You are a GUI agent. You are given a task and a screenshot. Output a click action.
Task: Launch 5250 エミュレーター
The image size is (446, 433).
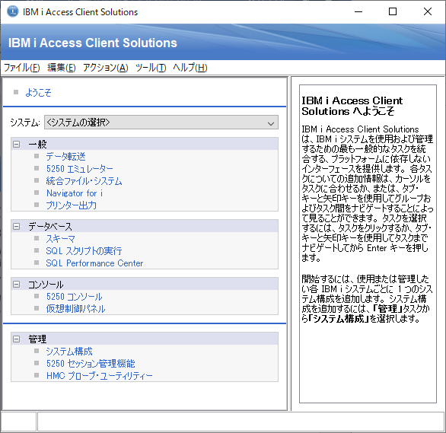pos(80,169)
